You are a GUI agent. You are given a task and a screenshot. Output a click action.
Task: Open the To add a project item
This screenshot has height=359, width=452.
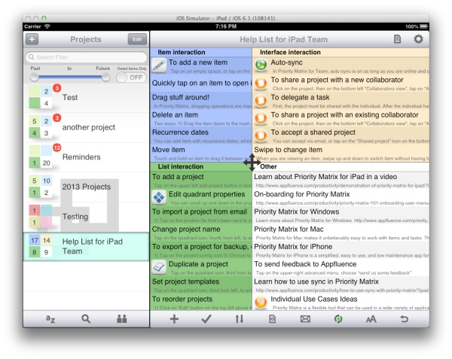click(201, 180)
